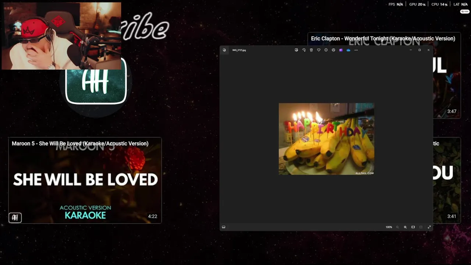This screenshot has width=471, height=265.
Task: Mark the photo as favorite with heart icon
Action: [319, 50]
